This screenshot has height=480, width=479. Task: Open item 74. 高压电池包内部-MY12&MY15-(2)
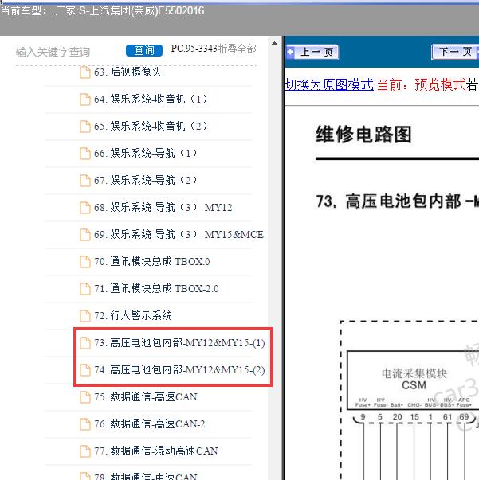(x=179, y=370)
